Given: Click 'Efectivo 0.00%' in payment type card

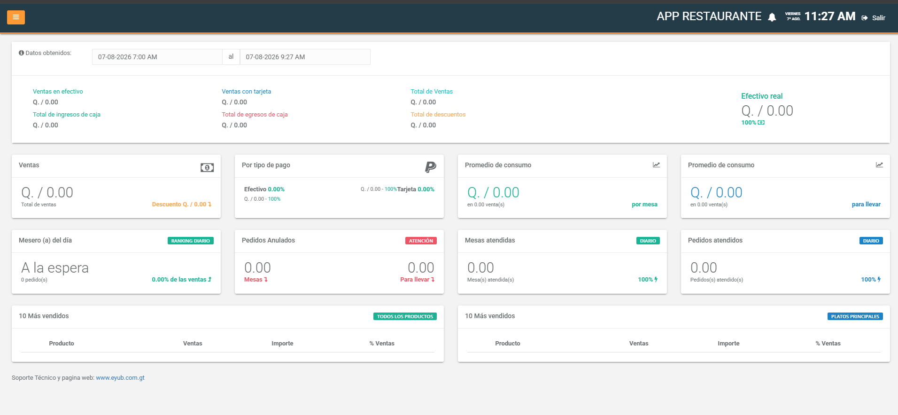Looking at the screenshot, I should (x=264, y=189).
